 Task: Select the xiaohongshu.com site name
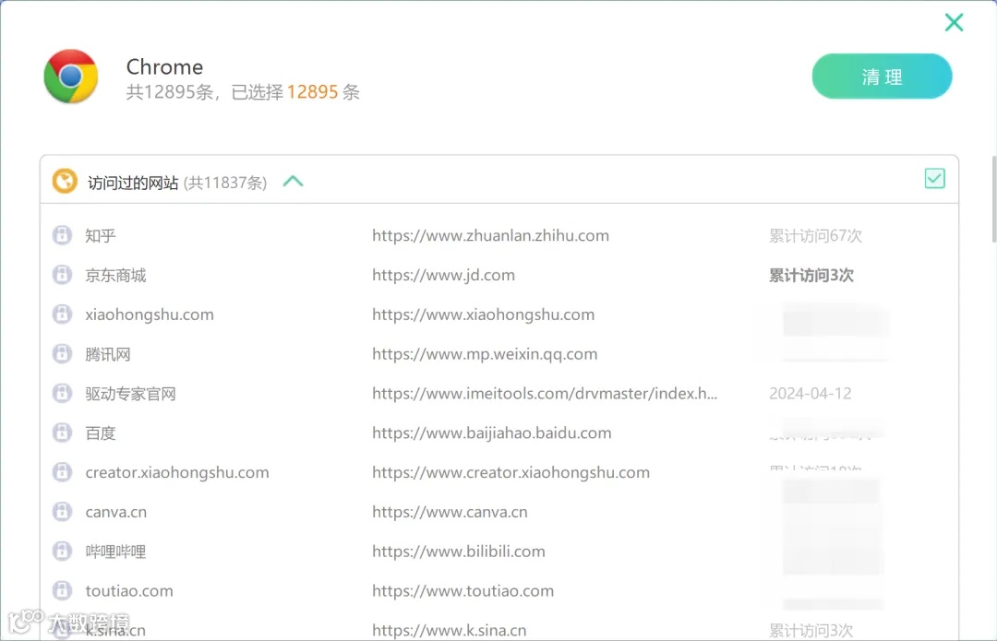[150, 315]
